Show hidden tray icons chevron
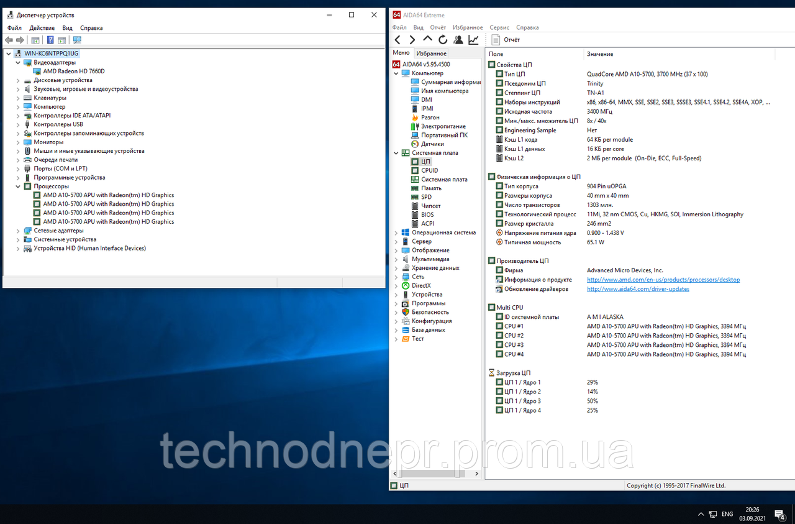Viewport: 795px width, 524px height. 701,514
